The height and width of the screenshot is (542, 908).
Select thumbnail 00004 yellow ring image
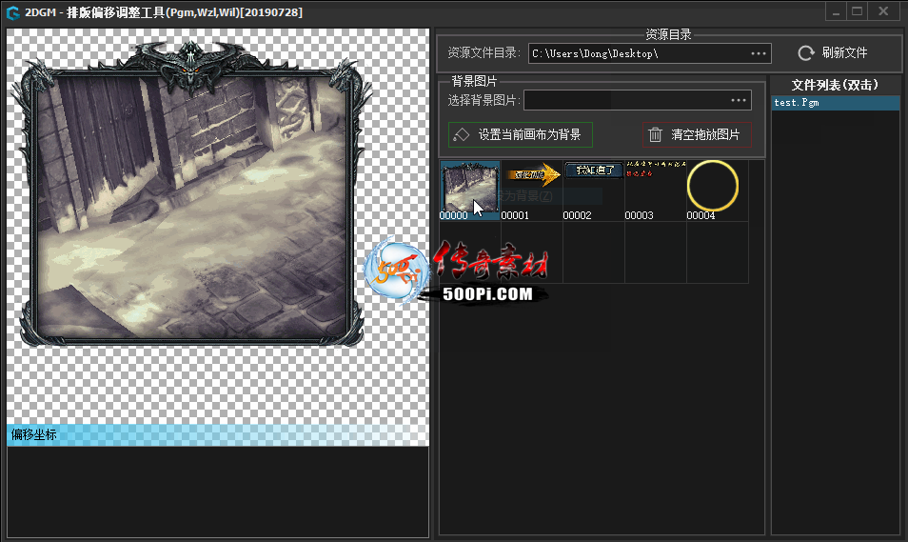(x=717, y=191)
